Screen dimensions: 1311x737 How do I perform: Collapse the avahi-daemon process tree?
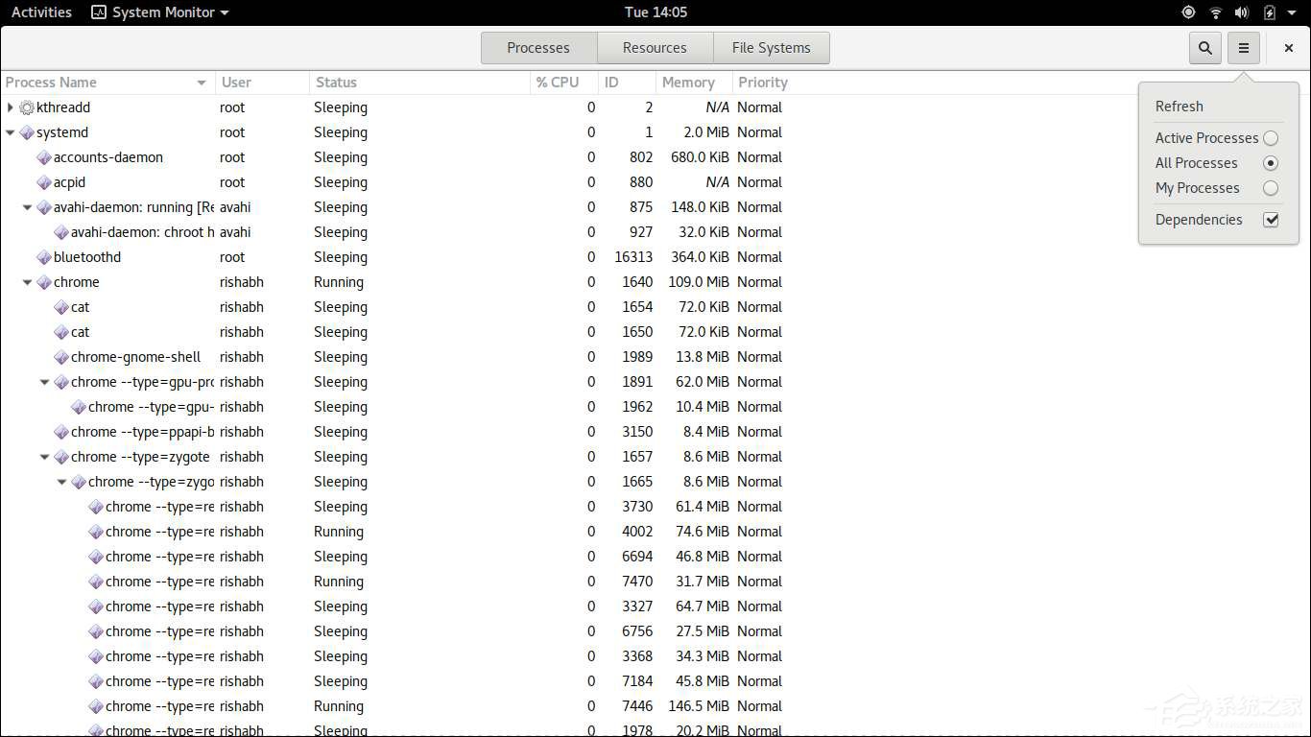(x=28, y=207)
